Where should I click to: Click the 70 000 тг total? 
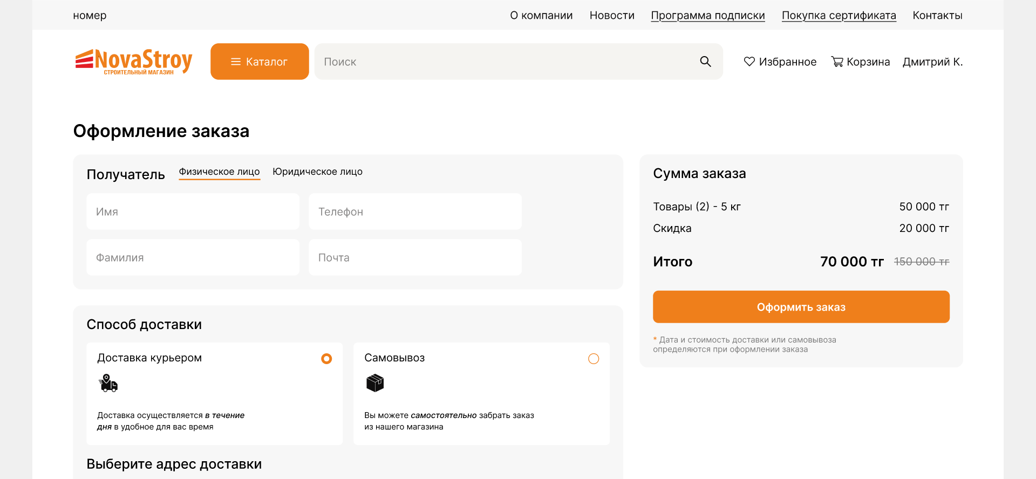coord(852,262)
